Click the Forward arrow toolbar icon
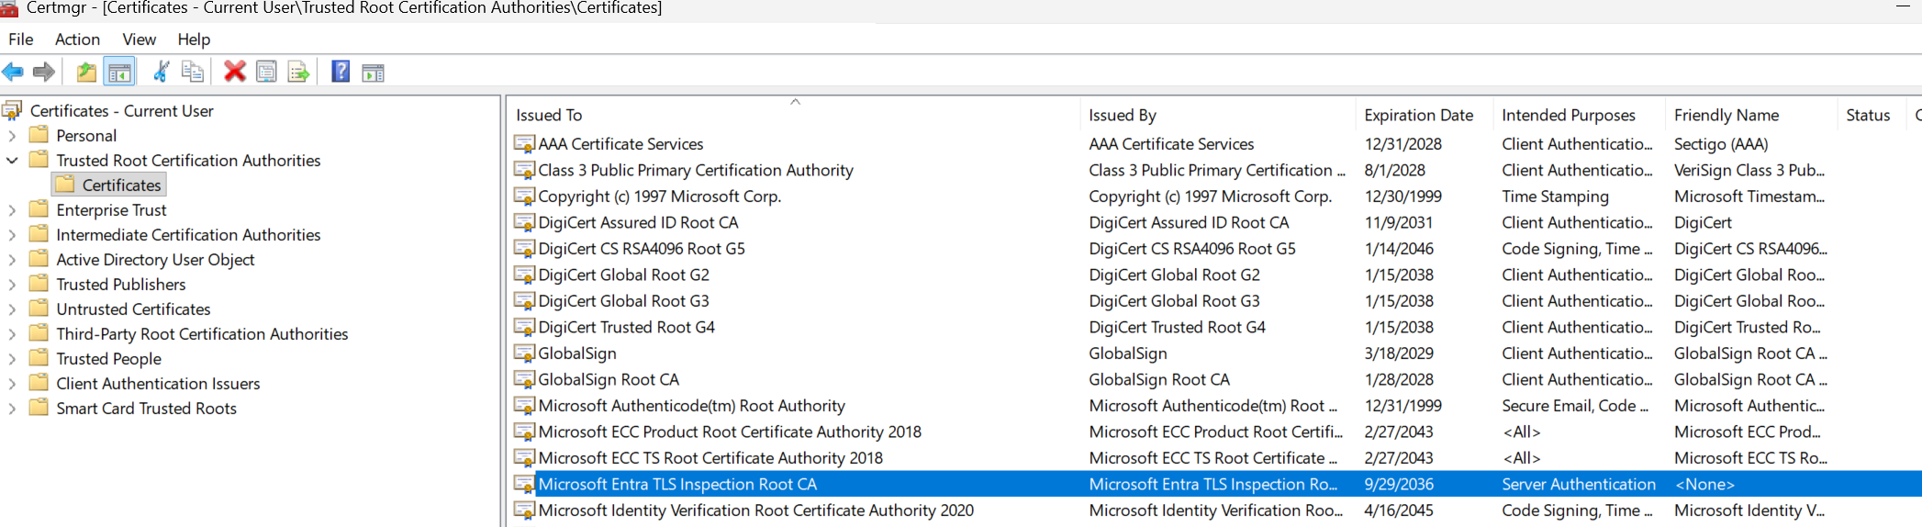The image size is (1922, 527). [x=43, y=72]
